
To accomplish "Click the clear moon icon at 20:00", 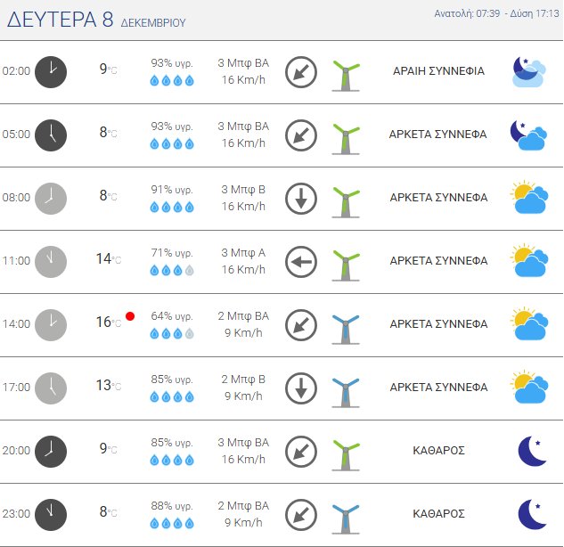I will 532,451.
